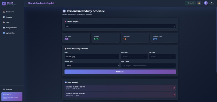
Task: Open user avatar D profile
Action: tap(206, 3)
